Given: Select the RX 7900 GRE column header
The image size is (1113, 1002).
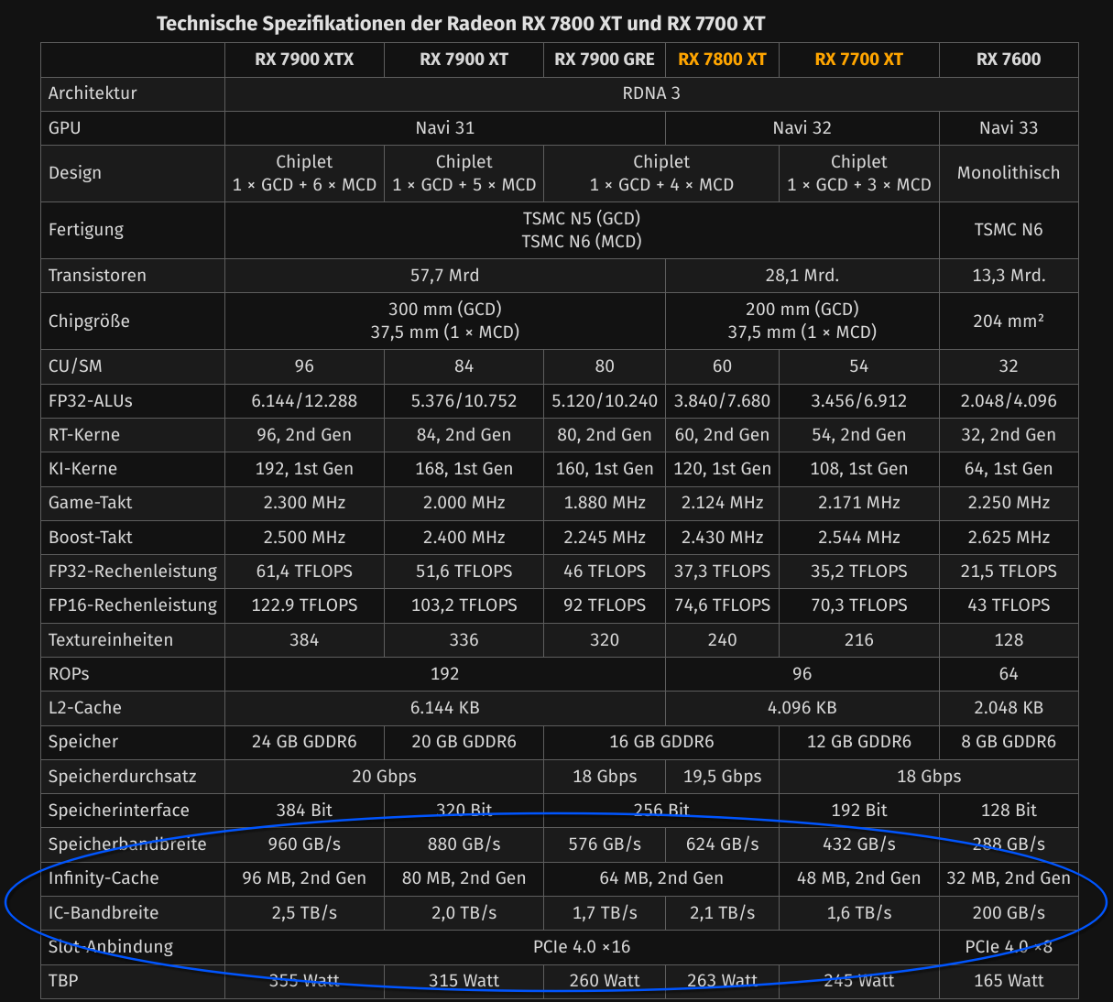Looking at the screenshot, I should pyautogui.click(x=605, y=60).
